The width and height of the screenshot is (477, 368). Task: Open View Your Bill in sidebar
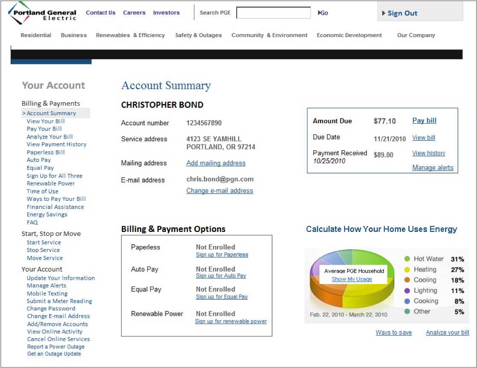click(46, 121)
